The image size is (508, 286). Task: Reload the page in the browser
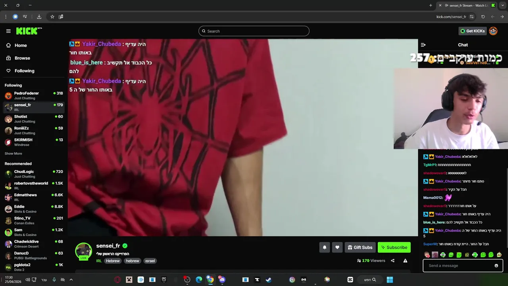pyautogui.click(x=483, y=17)
